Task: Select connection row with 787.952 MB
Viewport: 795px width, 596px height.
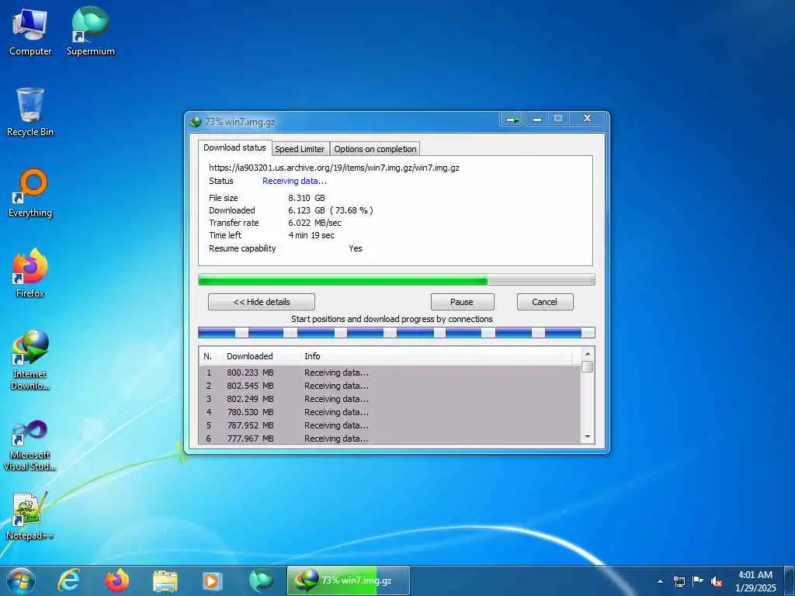Action: point(390,425)
